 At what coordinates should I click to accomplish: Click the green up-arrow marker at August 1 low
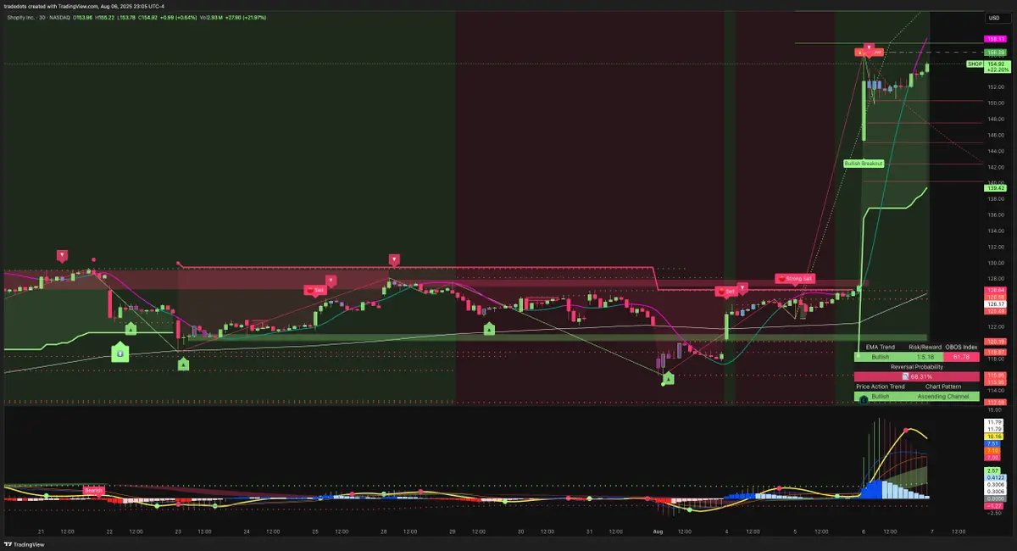[x=669, y=379]
